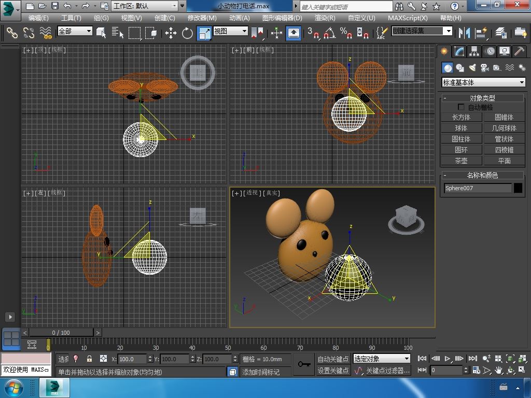Open the Reference Coordinate System 视图 dropdown
Image resolution: width=531 pixels, height=398 pixels.
coord(231,31)
